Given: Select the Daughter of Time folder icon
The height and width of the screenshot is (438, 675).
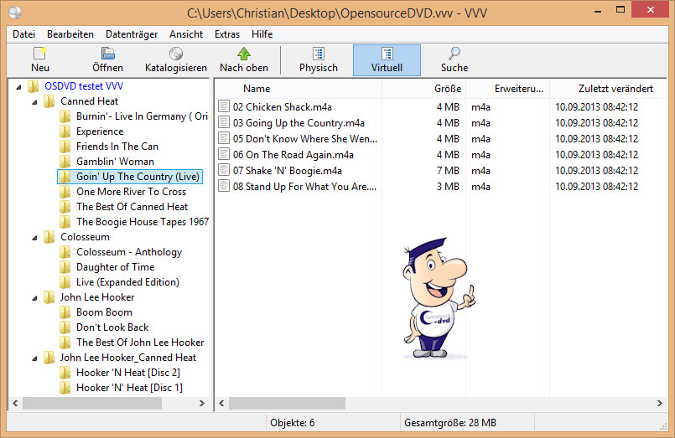Looking at the screenshot, I should tap(65, 267).
